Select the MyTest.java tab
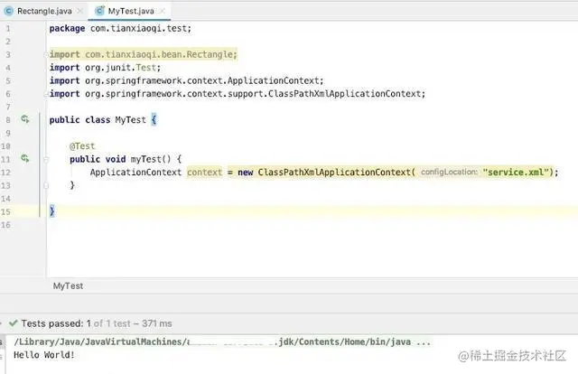 tap(131, 11)
